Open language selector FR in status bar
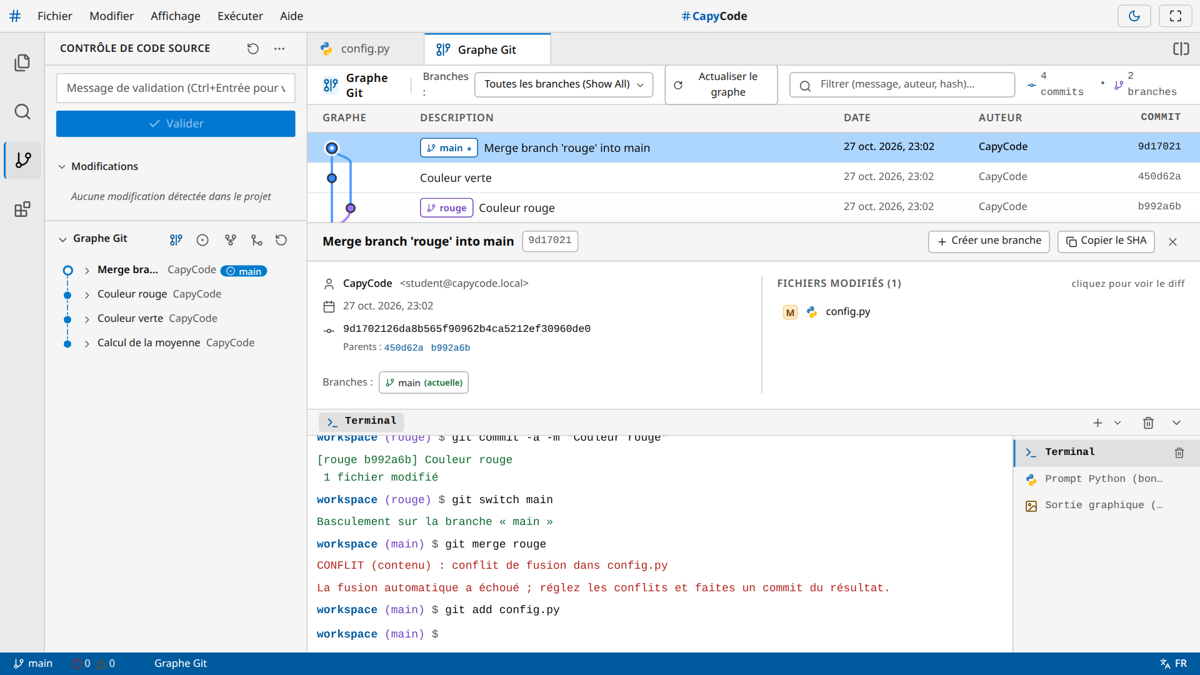Screen dimensions: 1200x675 1173,664
